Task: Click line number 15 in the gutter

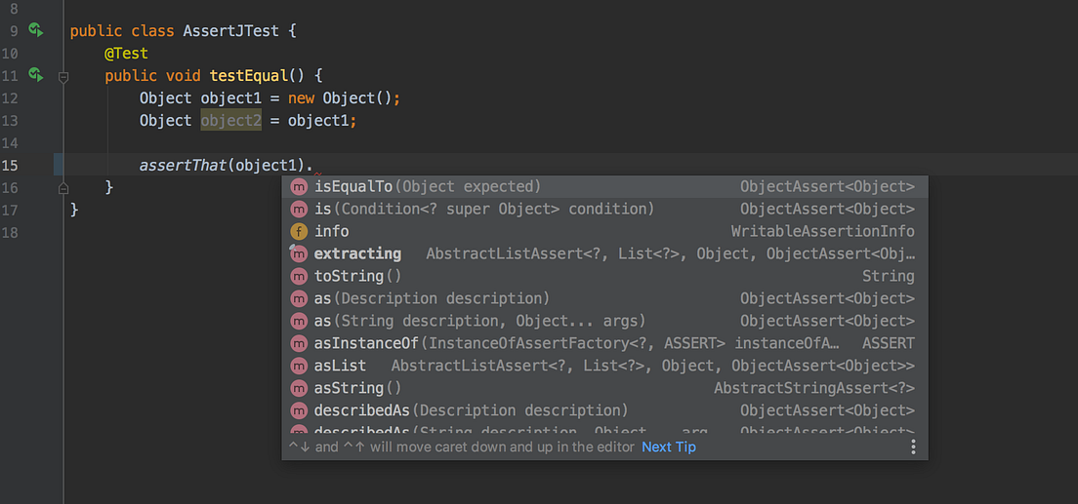Action: (11, 166)
